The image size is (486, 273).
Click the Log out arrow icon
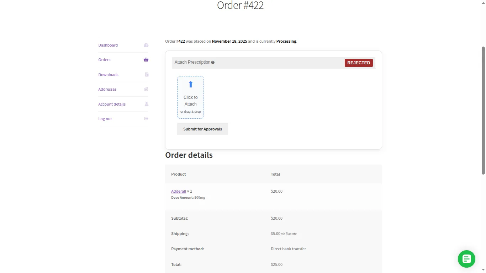146,119
